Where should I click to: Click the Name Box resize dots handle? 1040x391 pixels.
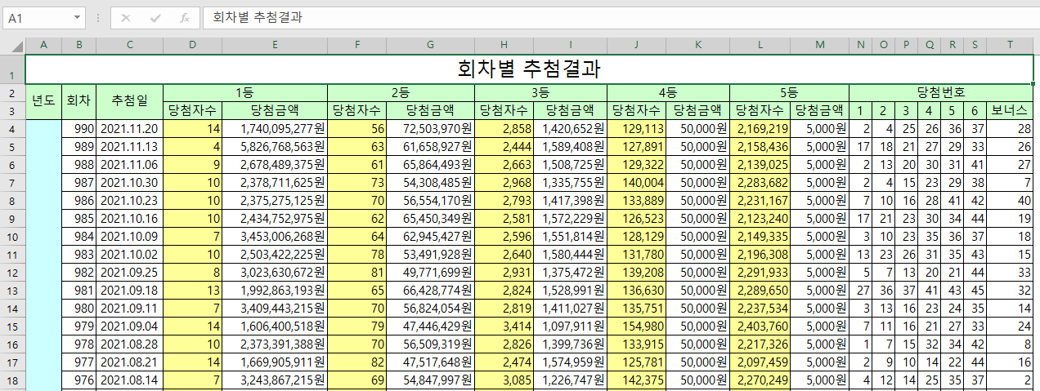[98, 17]
